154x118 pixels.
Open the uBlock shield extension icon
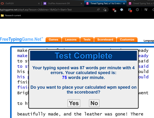114,10
